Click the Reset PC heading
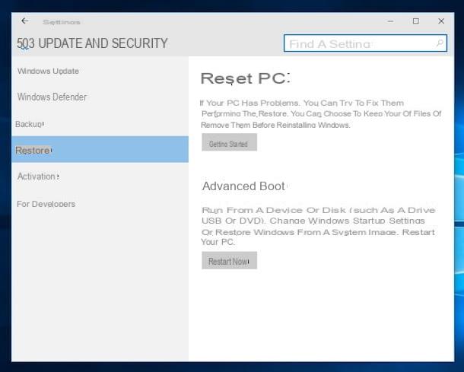Screen dimensions: 464x372 point(245,78)
